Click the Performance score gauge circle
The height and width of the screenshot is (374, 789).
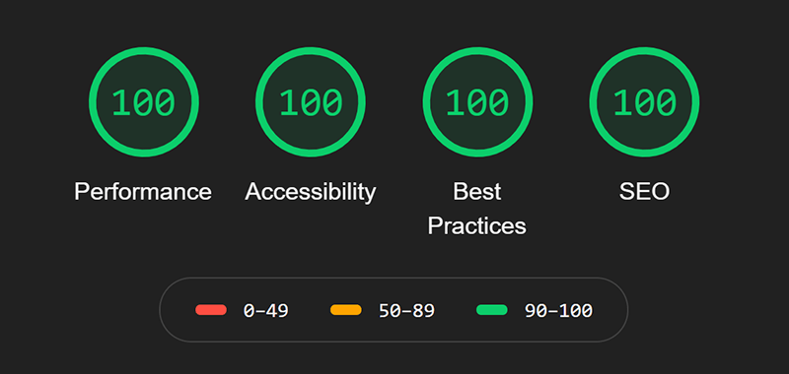coord(144,102)
